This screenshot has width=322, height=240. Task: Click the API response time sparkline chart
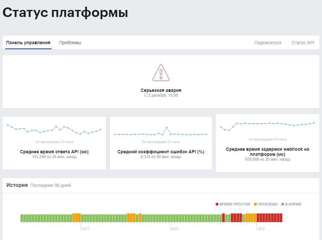point(54,129)
